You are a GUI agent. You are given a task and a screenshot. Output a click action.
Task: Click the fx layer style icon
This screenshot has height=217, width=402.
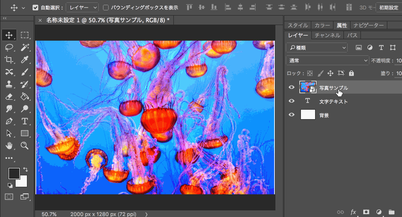pyautogui.click(x=353, y=212)
